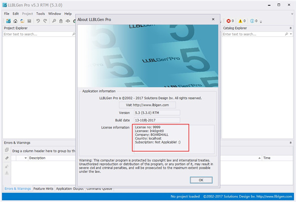Click the Version field showing 5.3 RTM
296x202 pixels.
pos(157,113)
